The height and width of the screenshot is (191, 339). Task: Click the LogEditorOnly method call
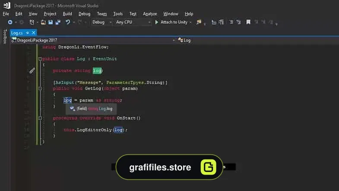click(94, 130)
